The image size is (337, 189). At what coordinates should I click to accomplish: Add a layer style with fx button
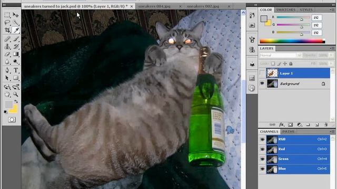281,124
